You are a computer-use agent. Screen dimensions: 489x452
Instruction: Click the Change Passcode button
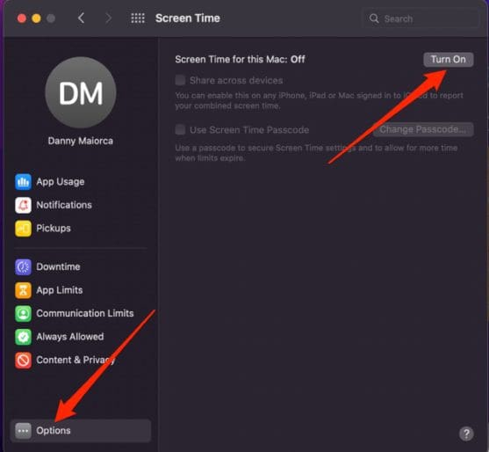[423, 129]
